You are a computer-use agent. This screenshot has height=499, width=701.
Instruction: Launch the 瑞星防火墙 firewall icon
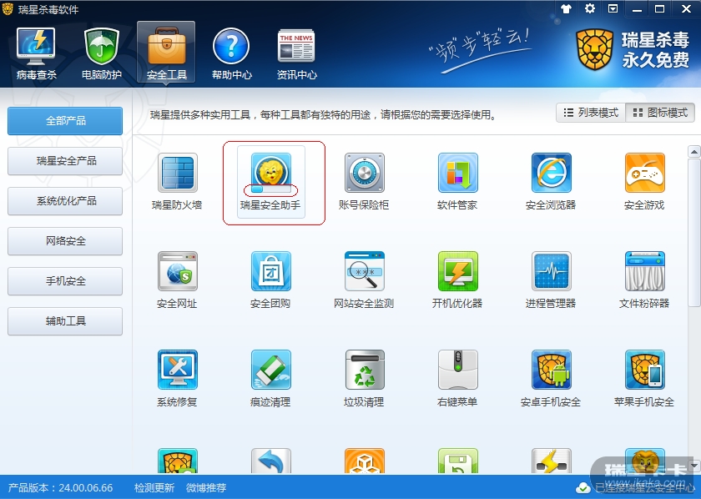pos(178,173)
